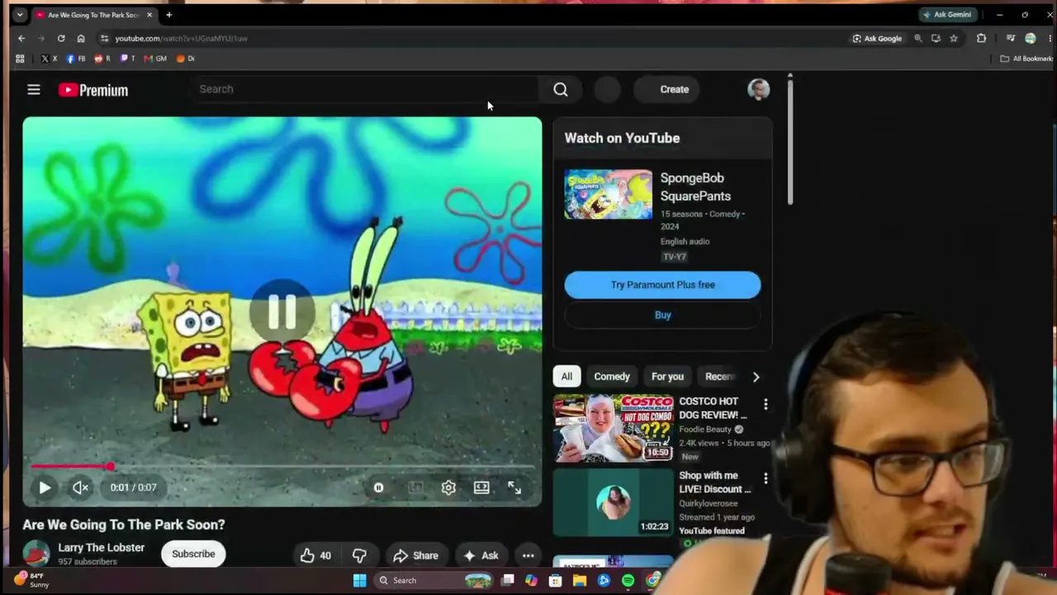Like the video with thumbs up
The height and width of the screenshot is (595, 1057).
(x=315, y=555)
